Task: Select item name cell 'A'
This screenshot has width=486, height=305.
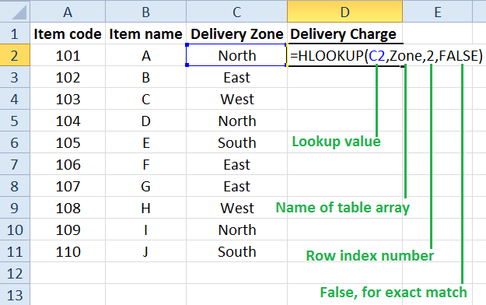Action: click(145, 55)
